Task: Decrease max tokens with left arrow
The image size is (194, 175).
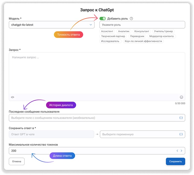Action: pos(177,151)
